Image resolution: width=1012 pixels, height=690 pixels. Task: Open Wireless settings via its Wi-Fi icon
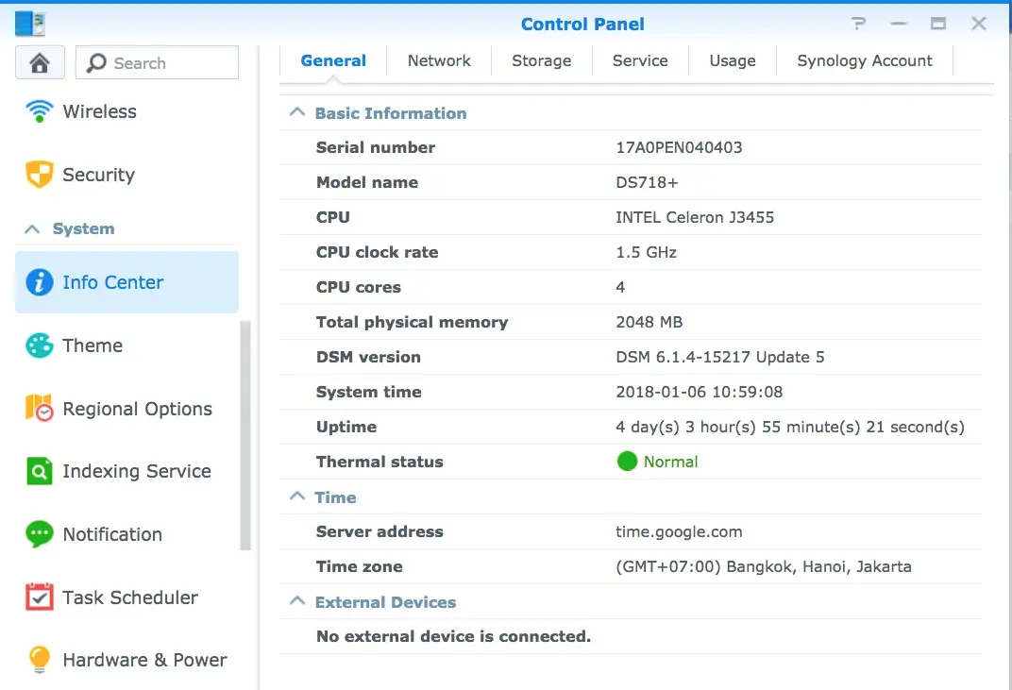pyautogui.click(x=39, y=111)
